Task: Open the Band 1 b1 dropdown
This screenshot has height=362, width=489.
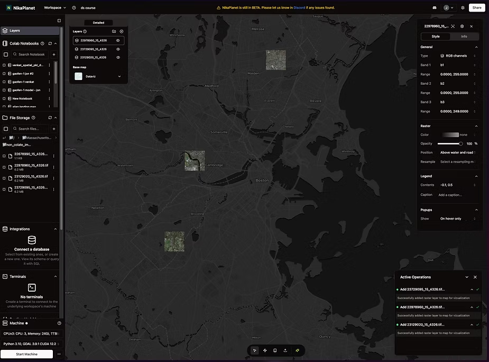Action: click(457, 65)
